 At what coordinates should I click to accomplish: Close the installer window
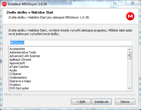pyautogui.click(x=132, y=3)
